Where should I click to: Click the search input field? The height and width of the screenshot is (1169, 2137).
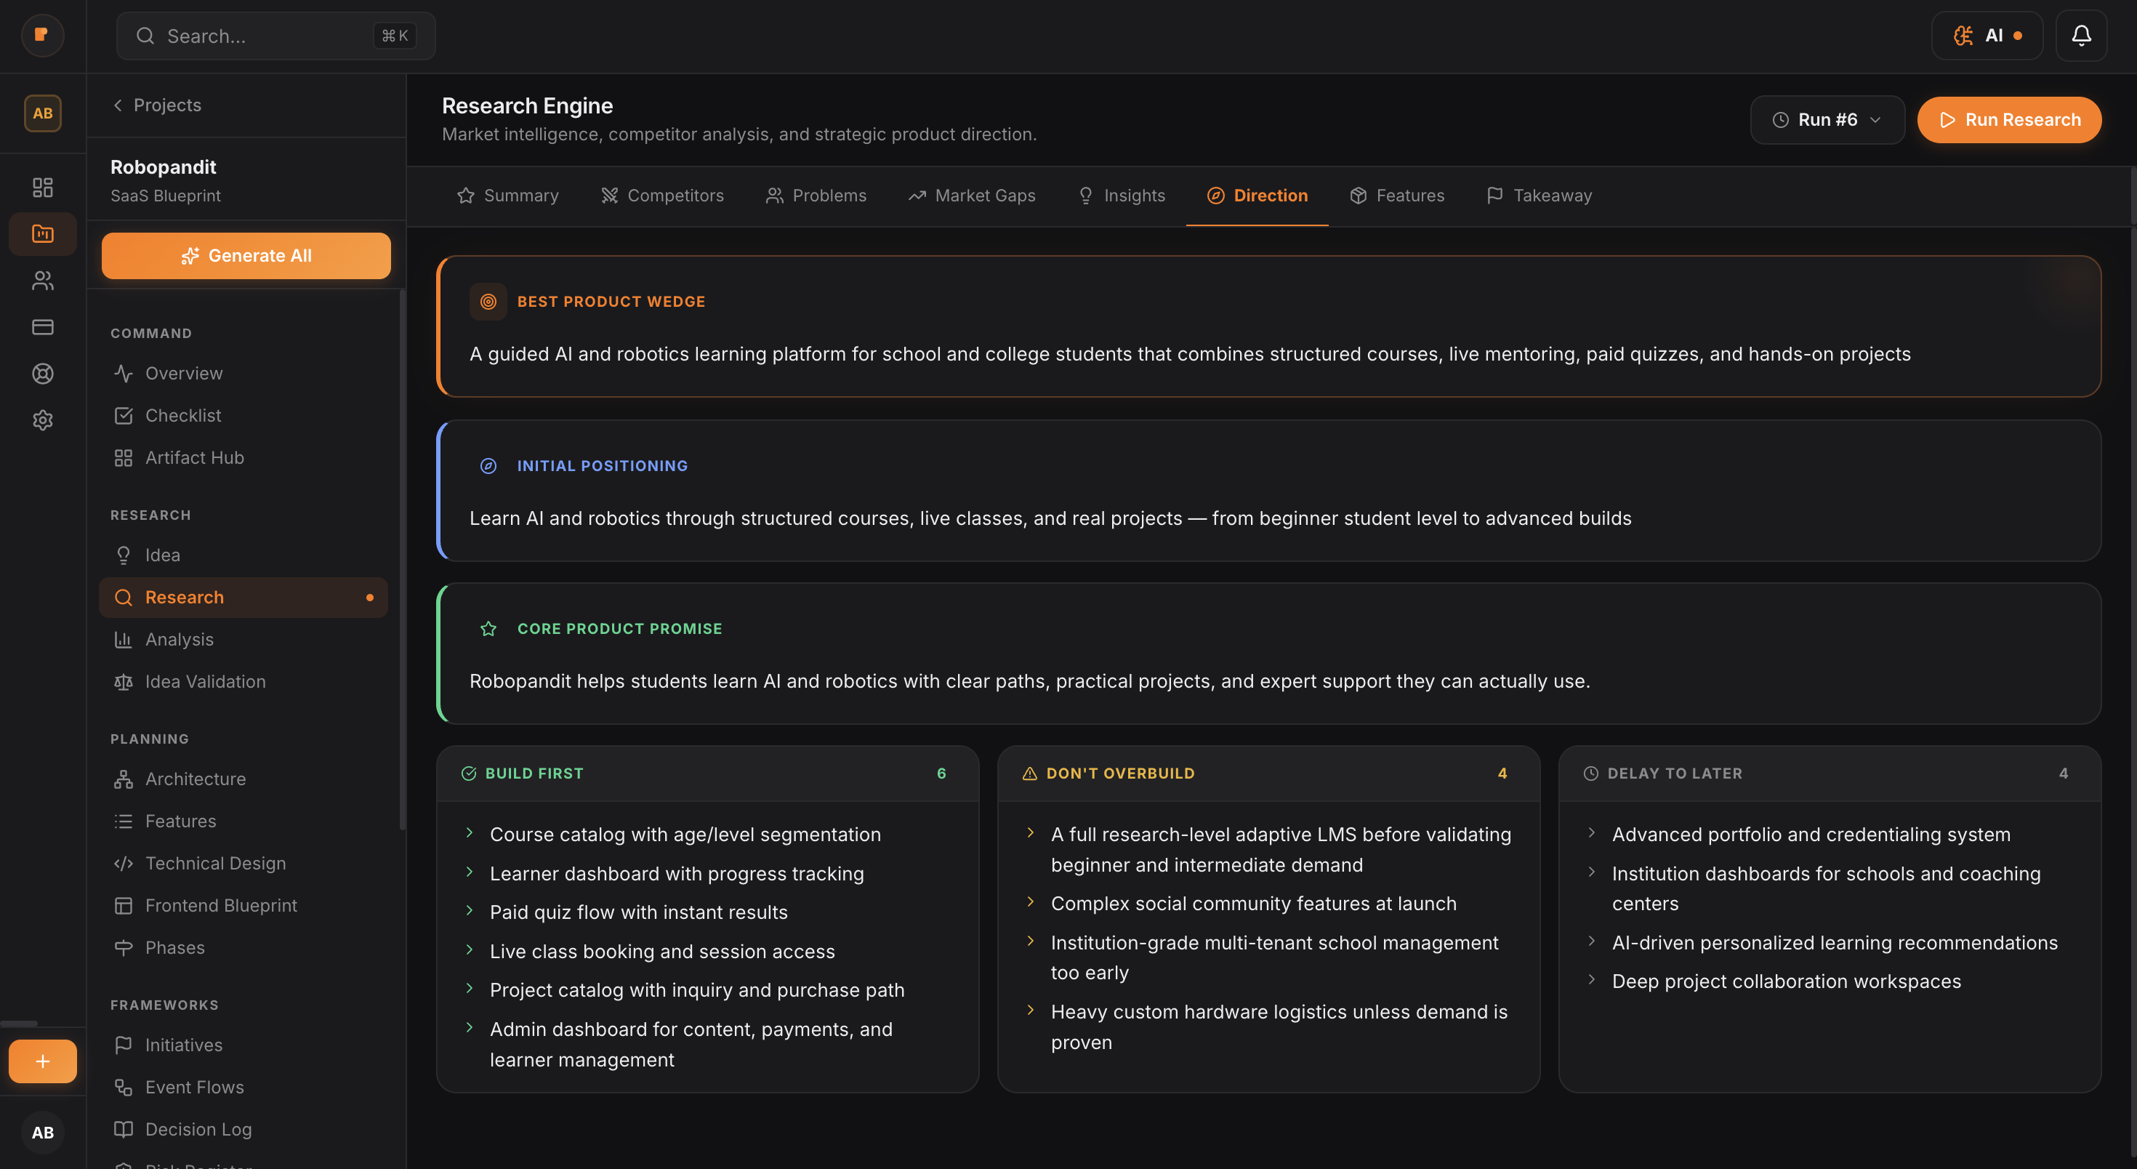tap(274, 36)
